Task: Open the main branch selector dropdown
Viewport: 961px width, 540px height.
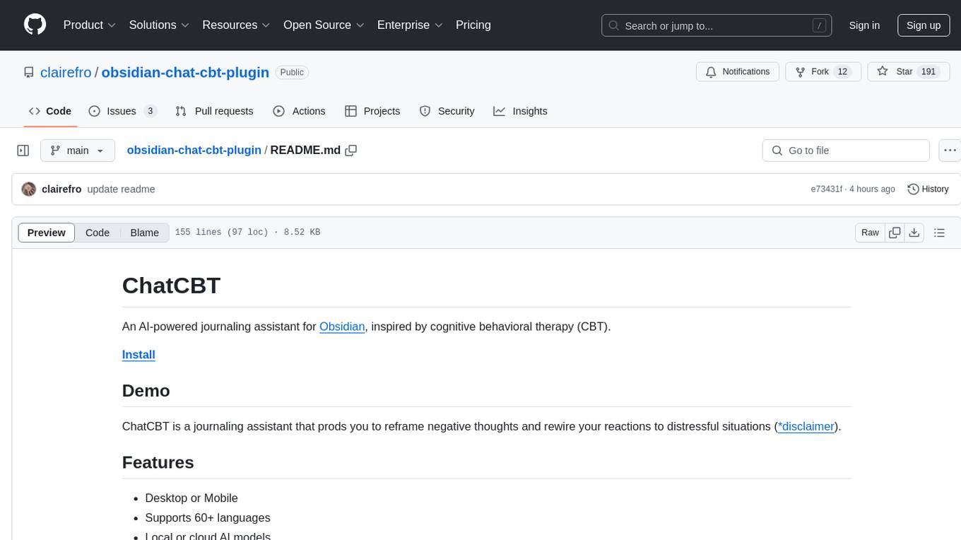Action: [78, 151]
